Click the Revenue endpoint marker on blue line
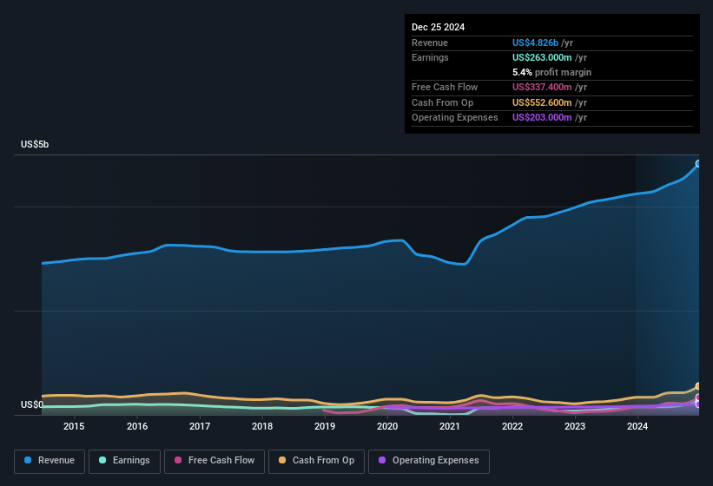Image resolution: width=713 pixels, height=486 pixels. coord(698,163)
